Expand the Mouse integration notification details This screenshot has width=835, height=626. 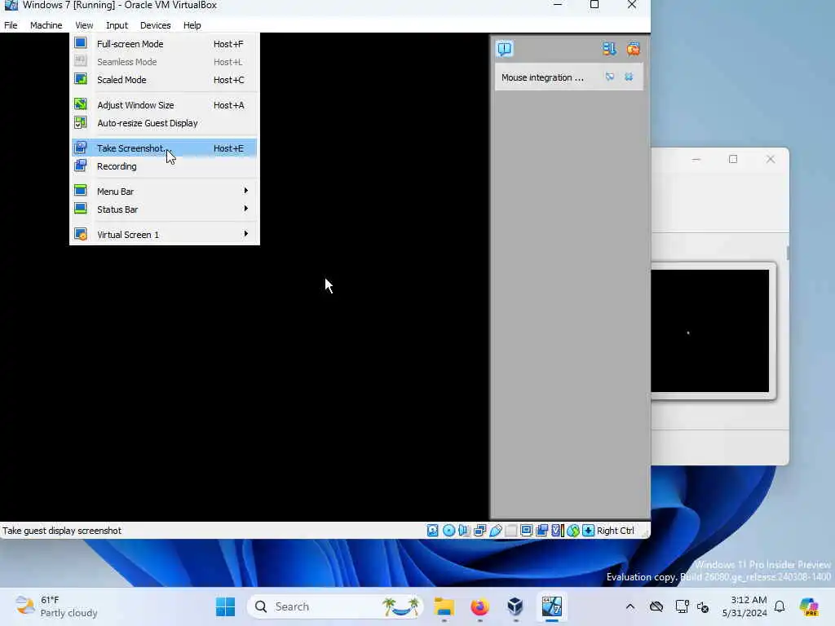[610, 77]
